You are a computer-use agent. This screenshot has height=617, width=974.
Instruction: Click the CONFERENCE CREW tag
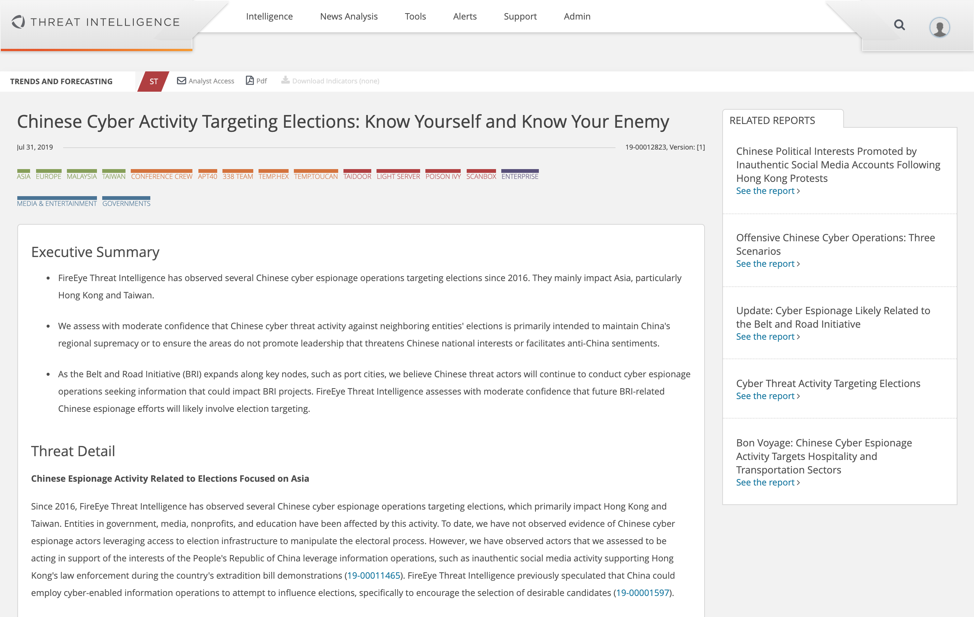162,175
